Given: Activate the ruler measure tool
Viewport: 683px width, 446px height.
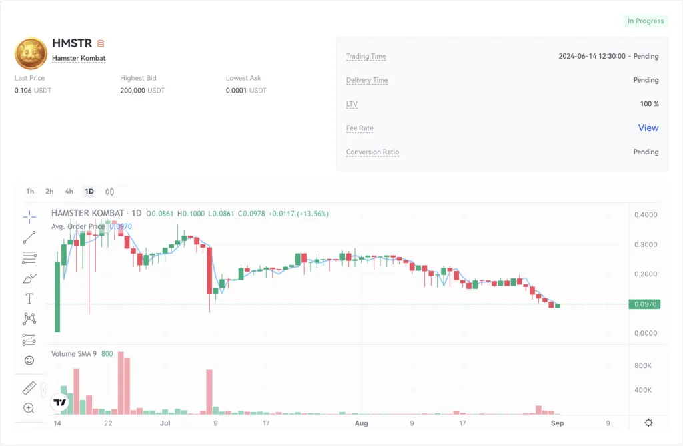Looking at the screenshot, I should 29,388.
